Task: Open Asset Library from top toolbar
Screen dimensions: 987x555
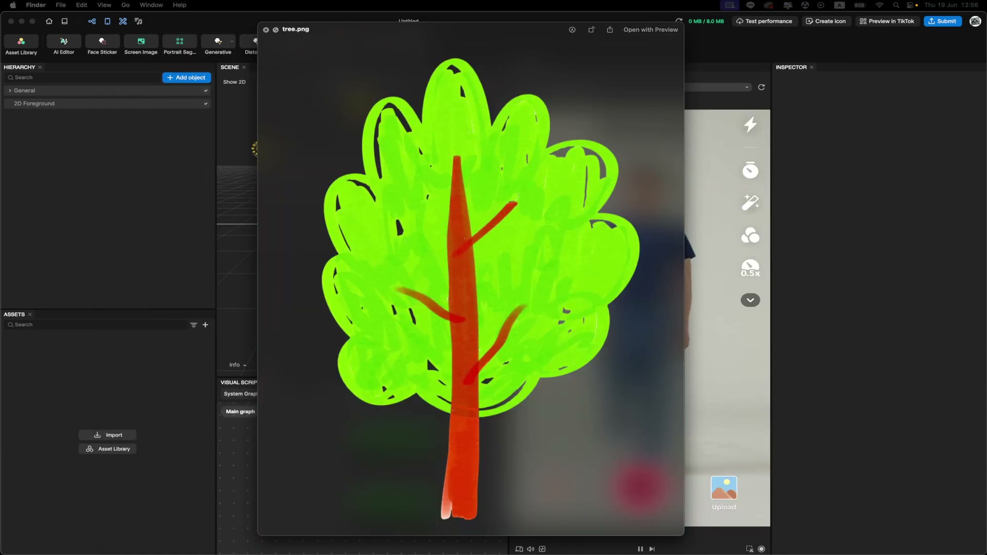Action: click(21, 45)
